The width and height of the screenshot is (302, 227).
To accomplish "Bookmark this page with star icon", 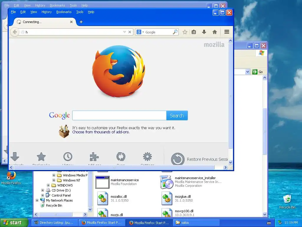I will click(185, 32).
